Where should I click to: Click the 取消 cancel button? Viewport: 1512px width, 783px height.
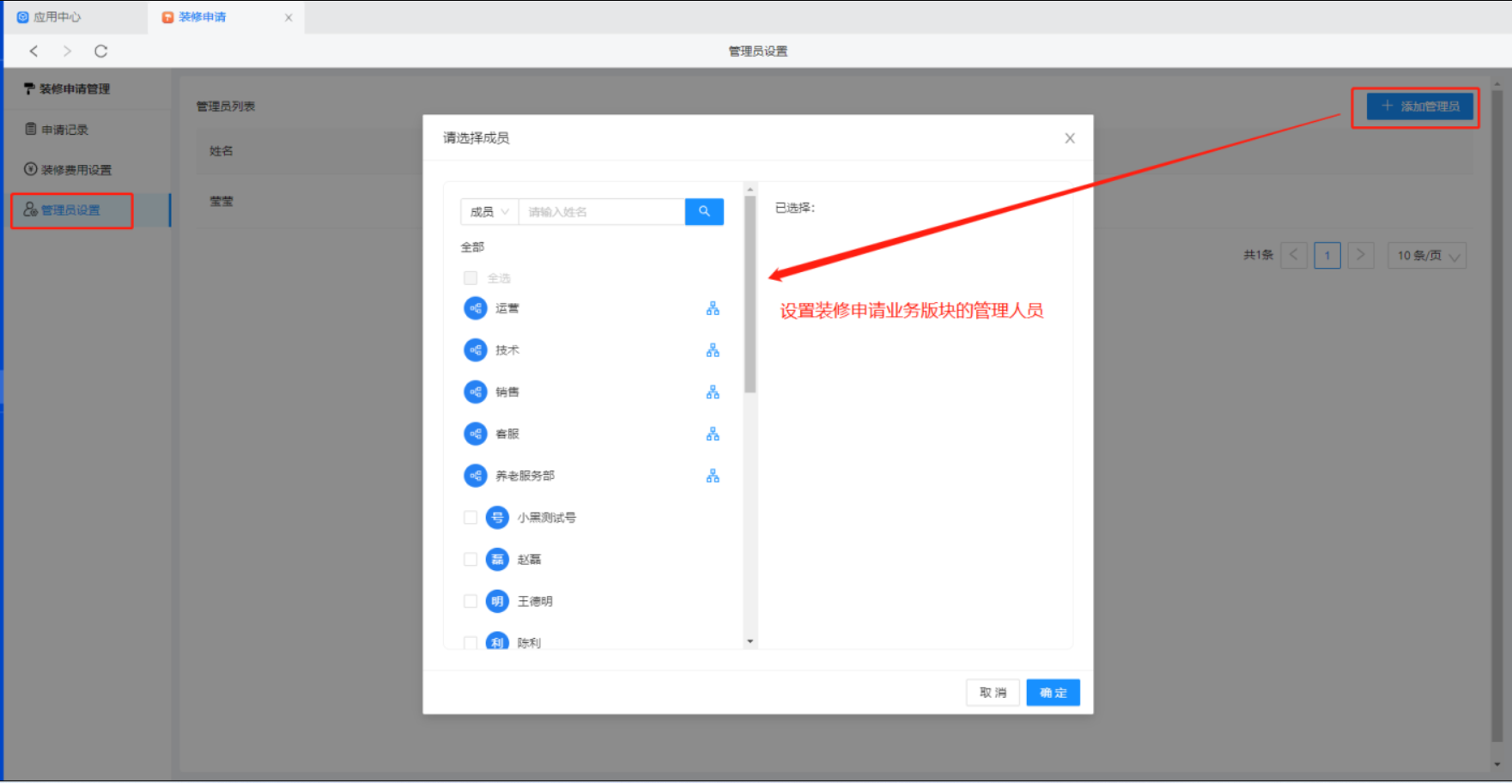tap(993, 693)
